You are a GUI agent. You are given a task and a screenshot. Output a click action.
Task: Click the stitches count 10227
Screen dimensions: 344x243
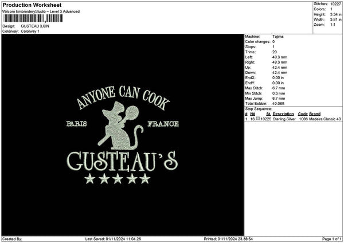335,4
